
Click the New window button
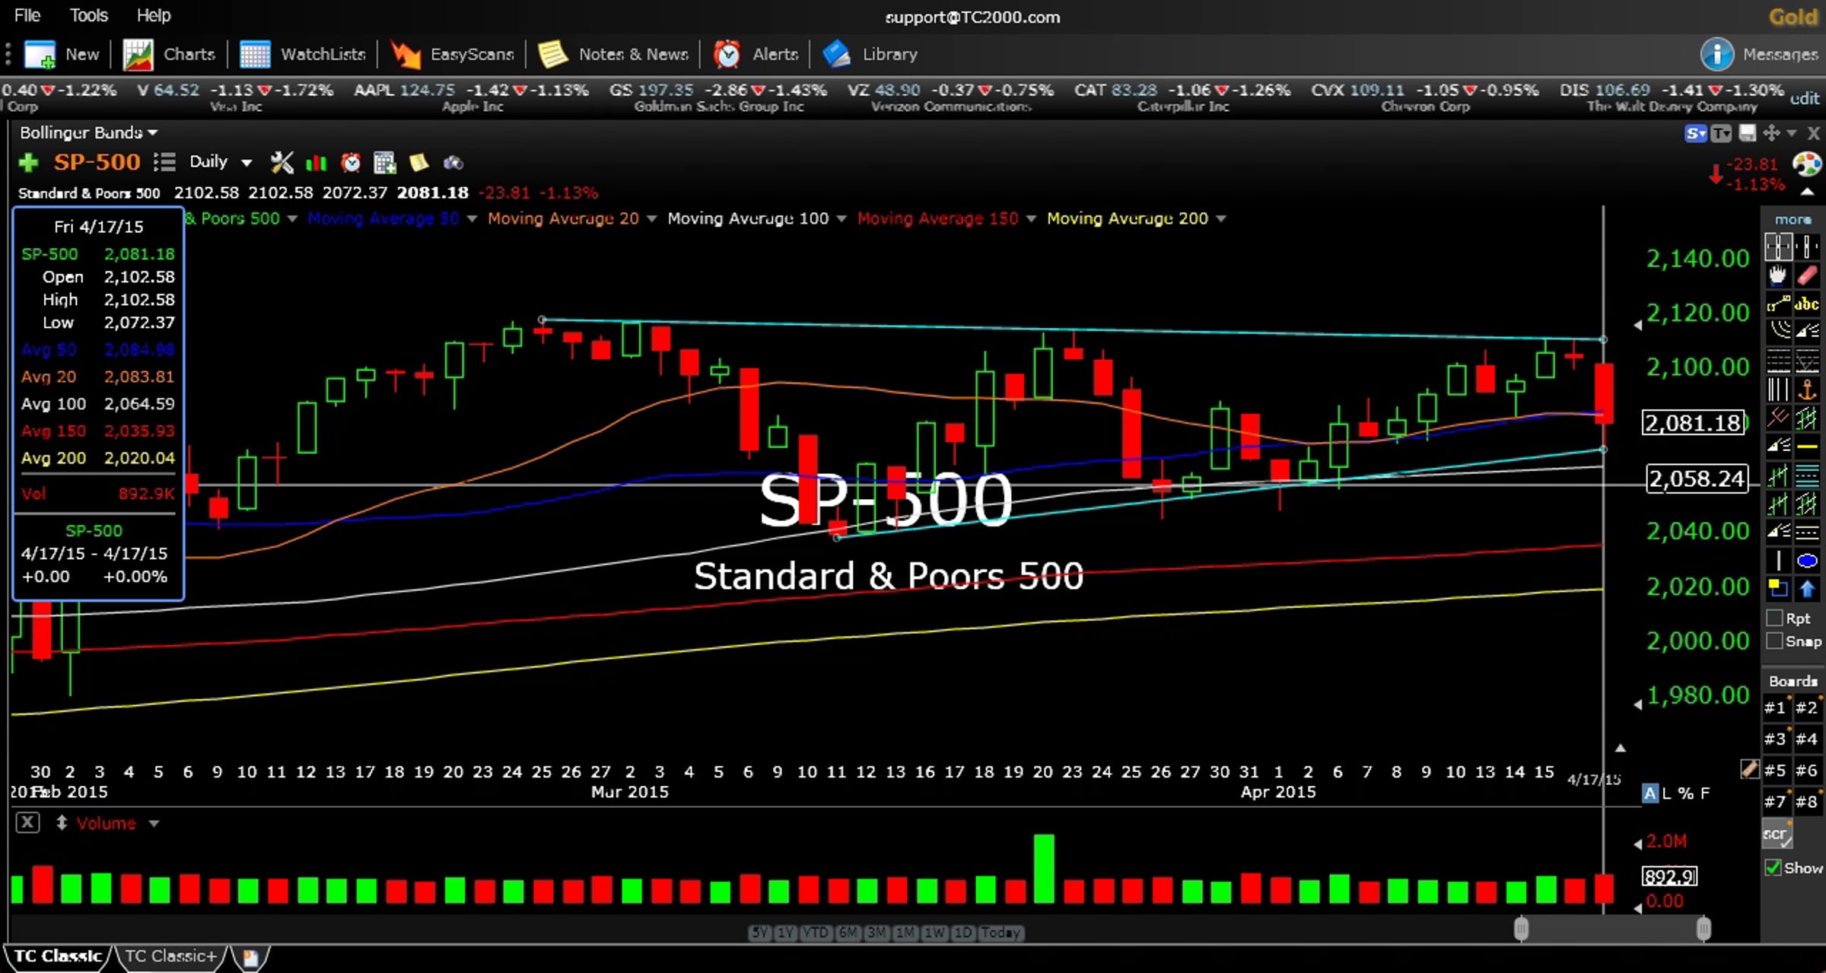(62, 54)
